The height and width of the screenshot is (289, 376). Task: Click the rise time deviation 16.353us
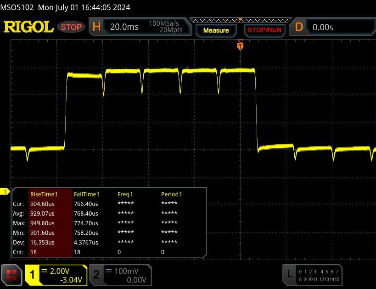[x=42, y=242]
